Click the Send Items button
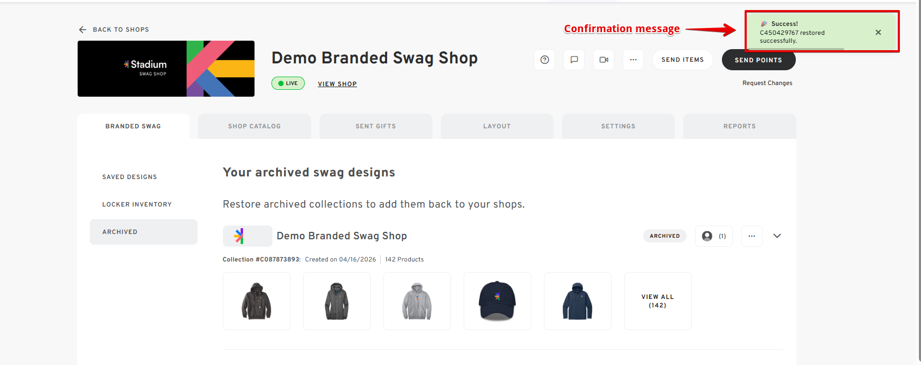 tap(682, 60)
